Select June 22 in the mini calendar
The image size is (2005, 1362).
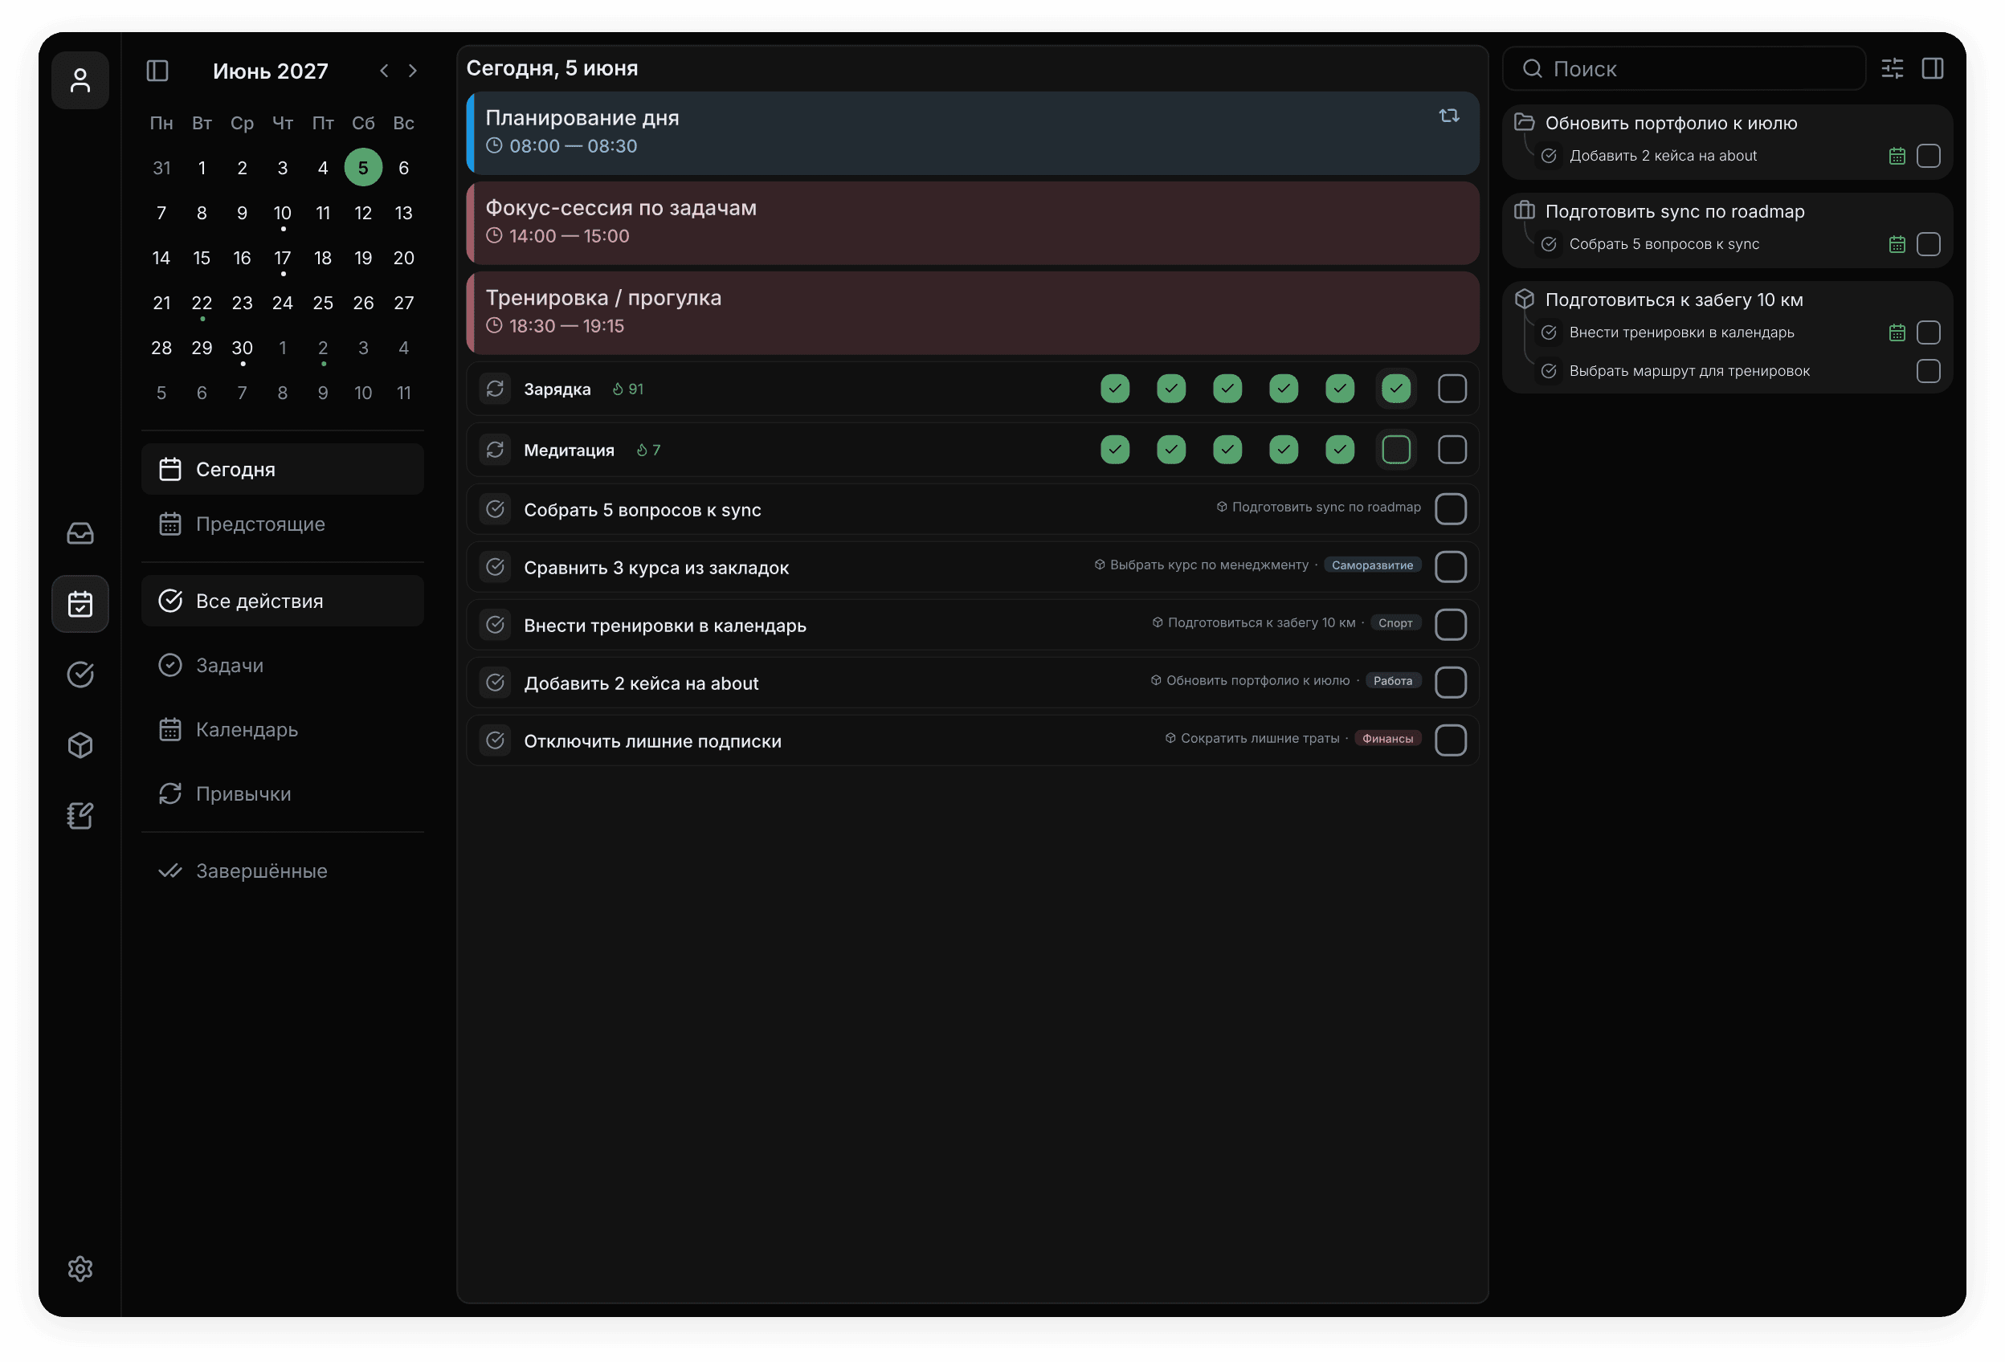pos(202,303)
